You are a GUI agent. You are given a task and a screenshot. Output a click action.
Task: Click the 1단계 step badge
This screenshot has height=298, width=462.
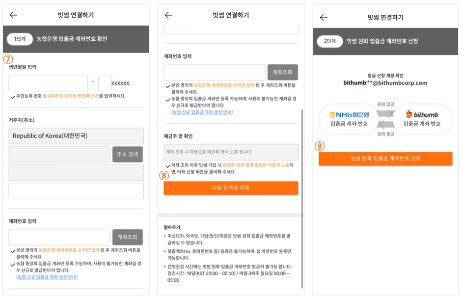[x=20, y=39]
